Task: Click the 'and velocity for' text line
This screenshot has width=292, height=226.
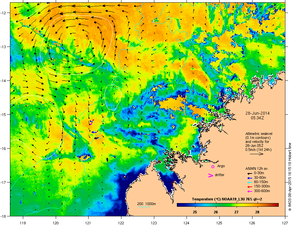Action: coord(257,142)
